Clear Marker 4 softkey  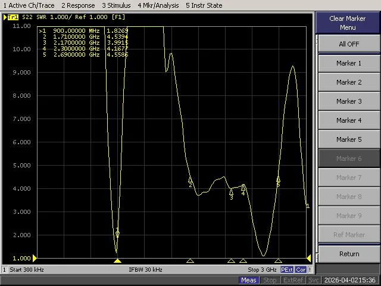349,120
